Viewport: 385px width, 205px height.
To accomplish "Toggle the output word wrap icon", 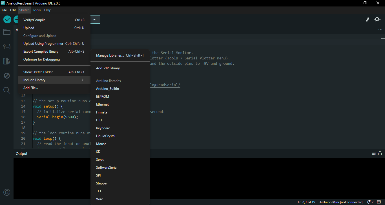I will point(374,153).
